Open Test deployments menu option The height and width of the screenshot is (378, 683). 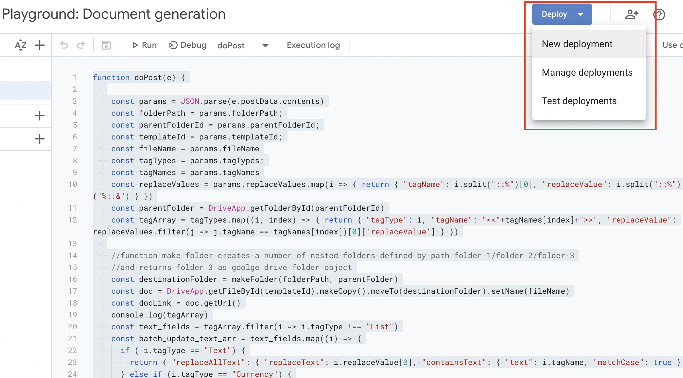point(579,101)
